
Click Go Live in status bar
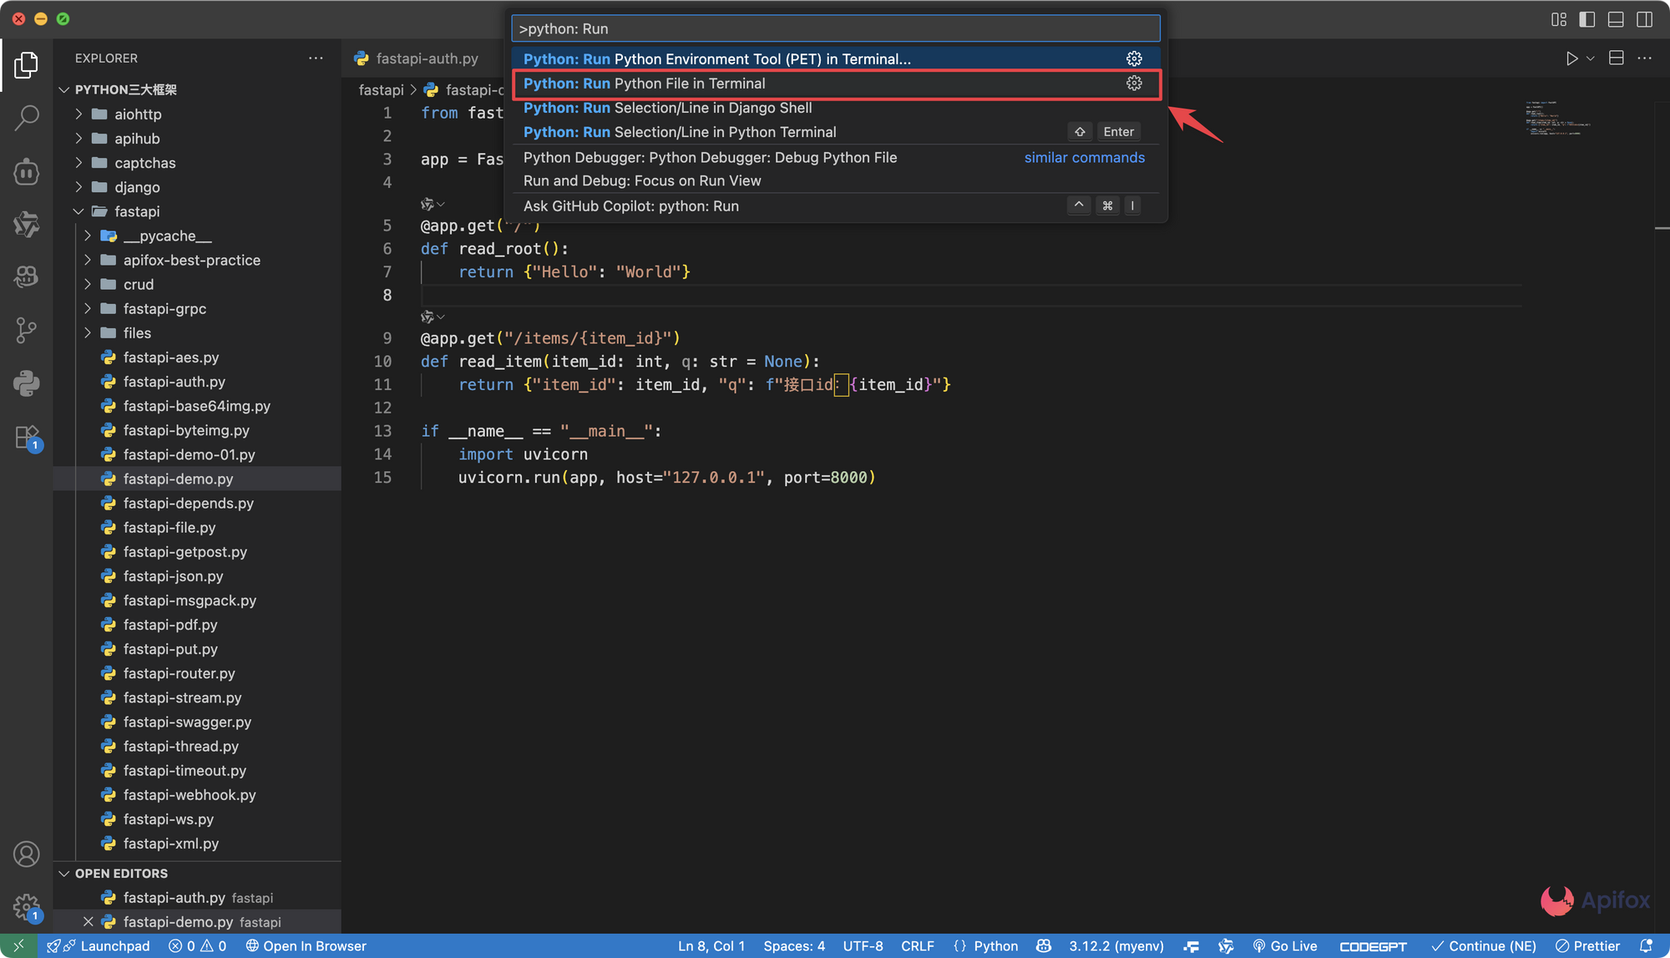(x=1285, y=946)
